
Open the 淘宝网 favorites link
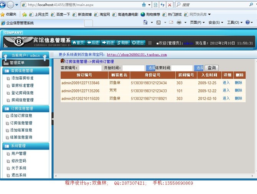pos(102,15)
